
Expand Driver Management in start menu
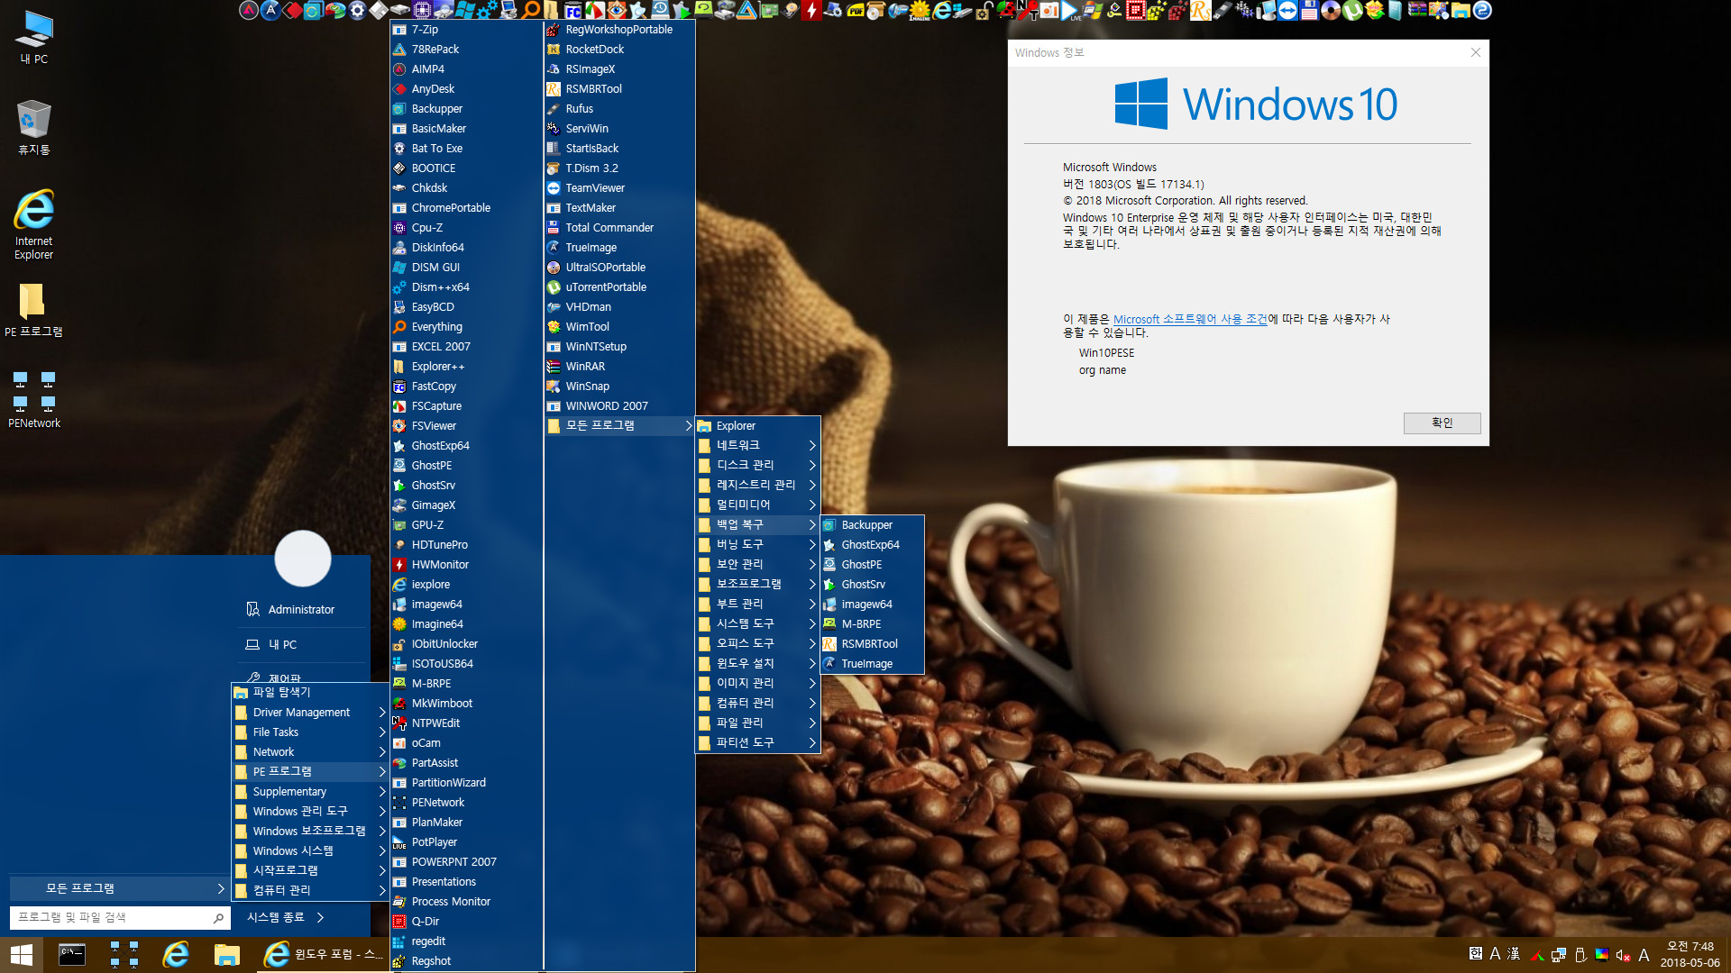(x=310, y=713)
